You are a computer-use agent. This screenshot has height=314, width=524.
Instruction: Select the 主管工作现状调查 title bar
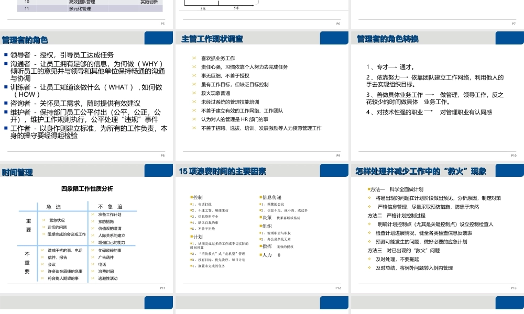pos(212,38)
